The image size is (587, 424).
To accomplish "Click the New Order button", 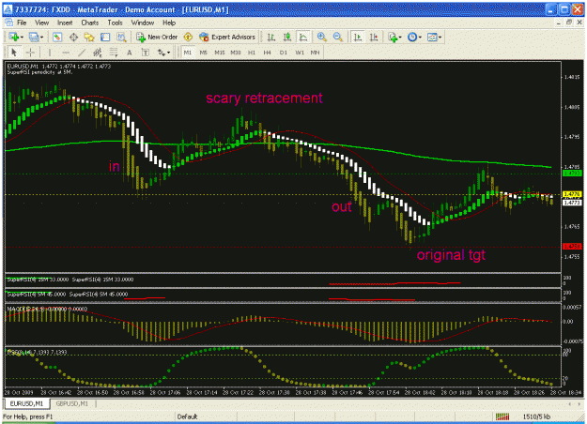I will click(x=157, y=37).
